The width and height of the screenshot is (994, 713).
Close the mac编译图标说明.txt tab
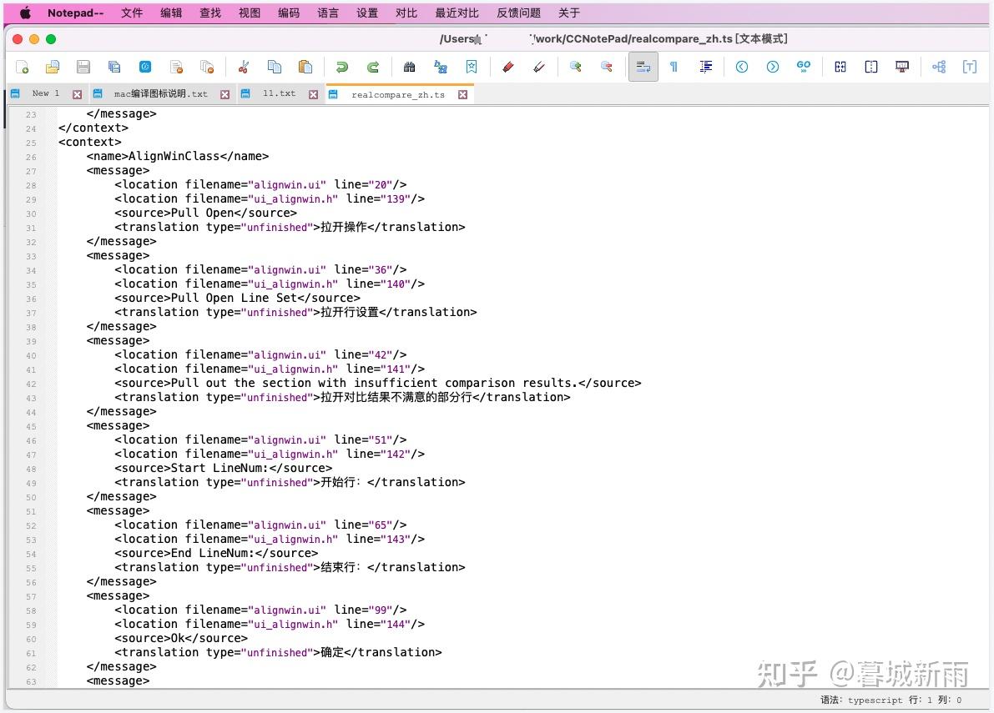[x=225, y=94]
